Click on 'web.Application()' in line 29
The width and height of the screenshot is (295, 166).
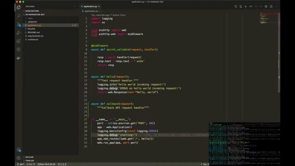click(x=119, y=127)
